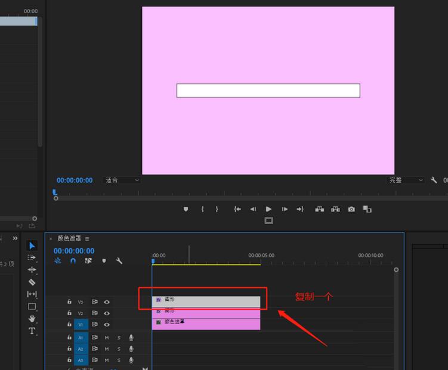Select the Selection (arrow) tool
448x370 pixels.
point(32,245)
